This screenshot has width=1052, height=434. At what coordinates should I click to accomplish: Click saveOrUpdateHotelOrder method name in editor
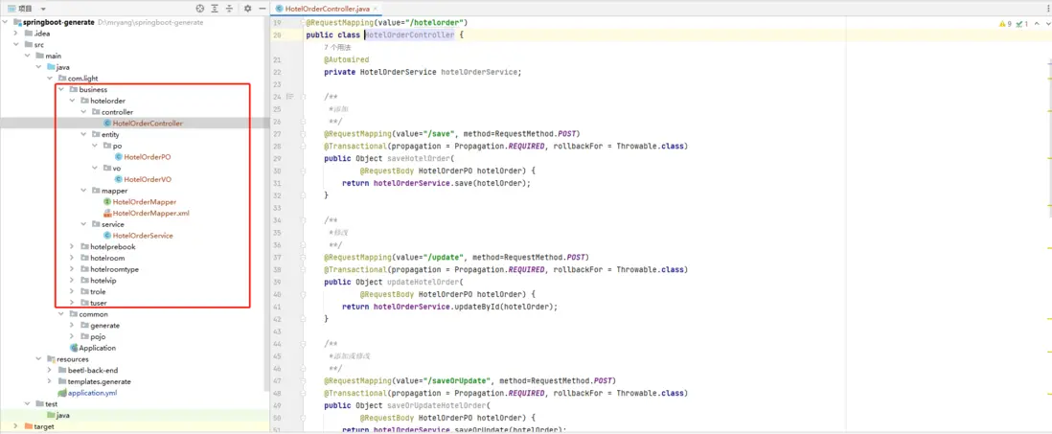[437, 405]
